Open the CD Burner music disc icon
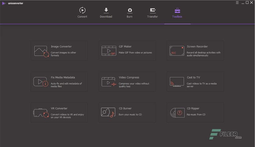The width and height of the screenshot is (255, 147). click(108, 112)
